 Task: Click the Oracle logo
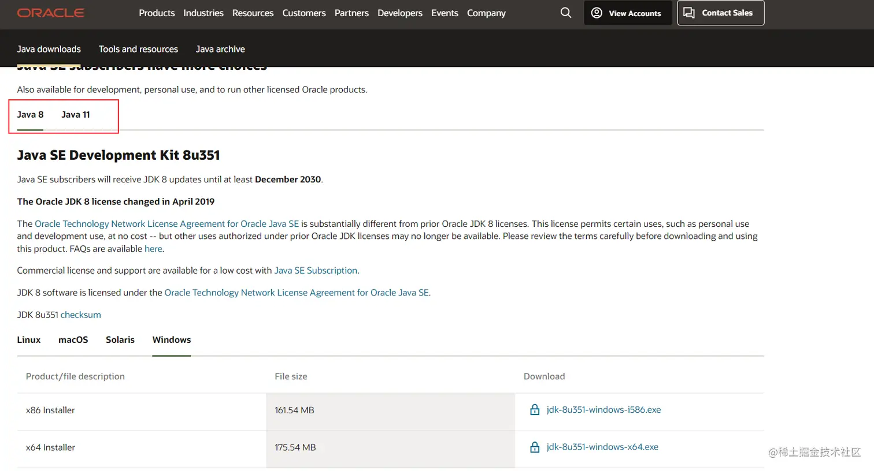(51, 13)
